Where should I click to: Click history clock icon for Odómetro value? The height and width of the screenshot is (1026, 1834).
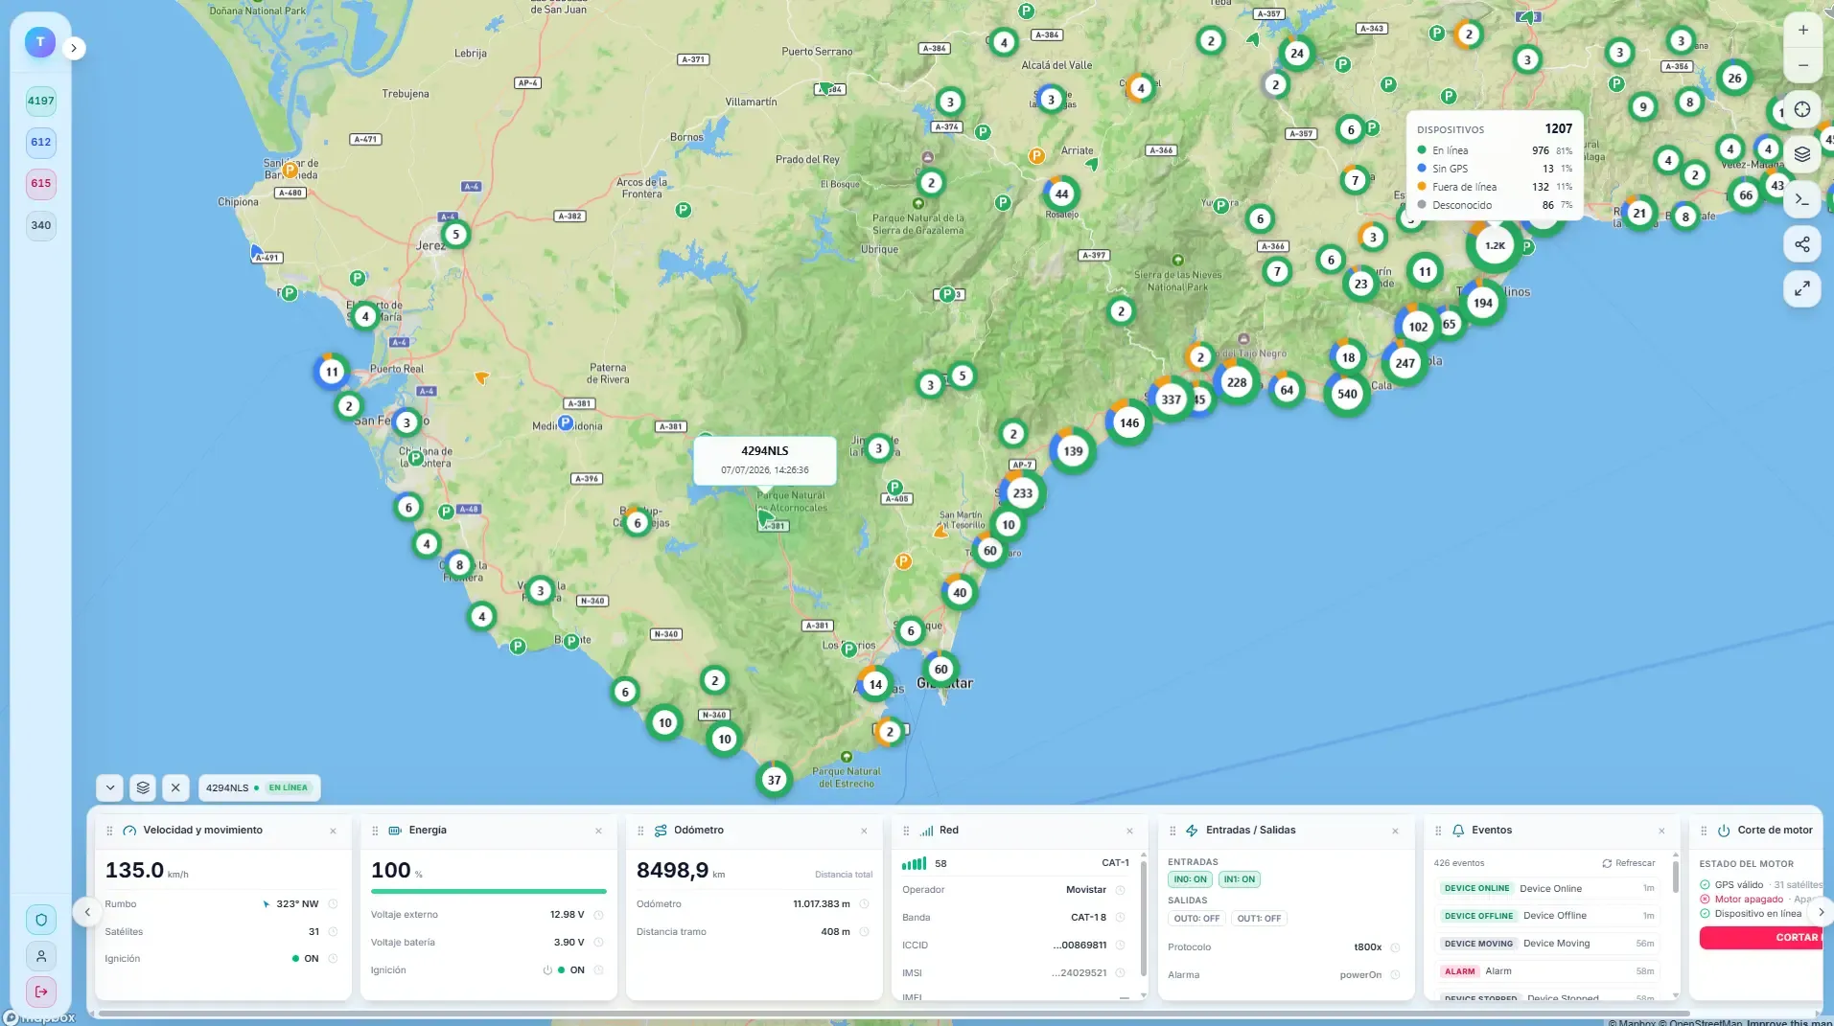864,904
